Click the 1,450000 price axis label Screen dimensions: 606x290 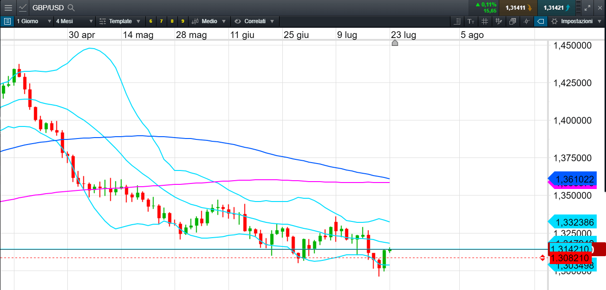(x=573, y=45)
